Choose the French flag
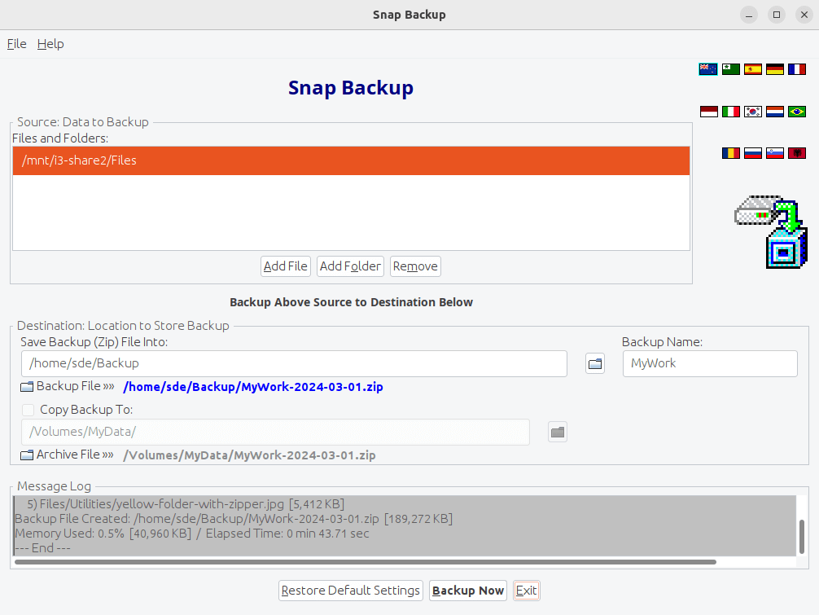Screen dimensions: 819x615 (796, 69)
